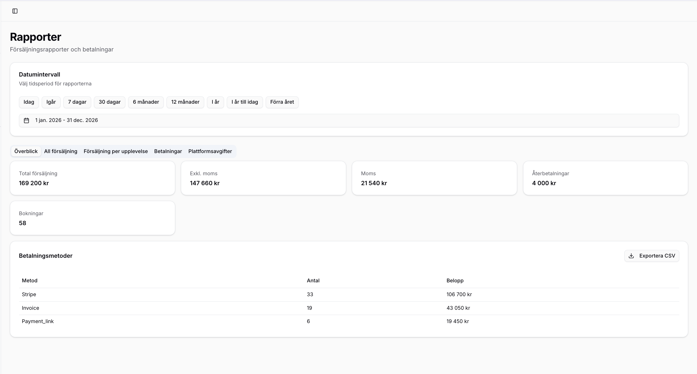
Task: Select 6 månader period
Action: point(146,102)
